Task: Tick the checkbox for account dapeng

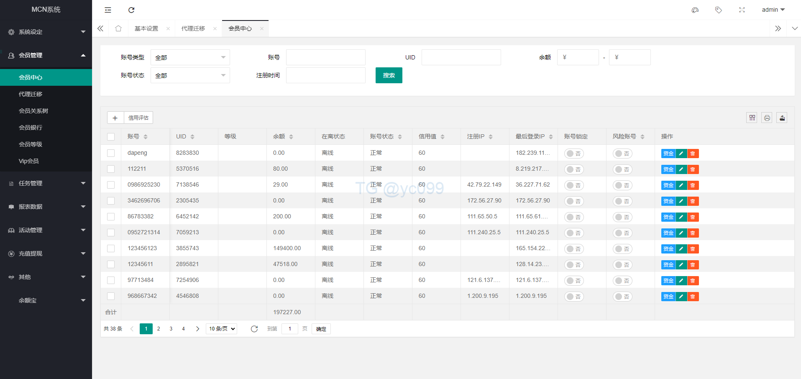Action: pos(111,153)
